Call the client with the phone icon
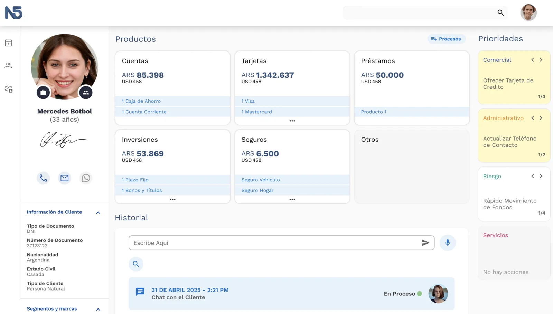 tap(43, 178)
